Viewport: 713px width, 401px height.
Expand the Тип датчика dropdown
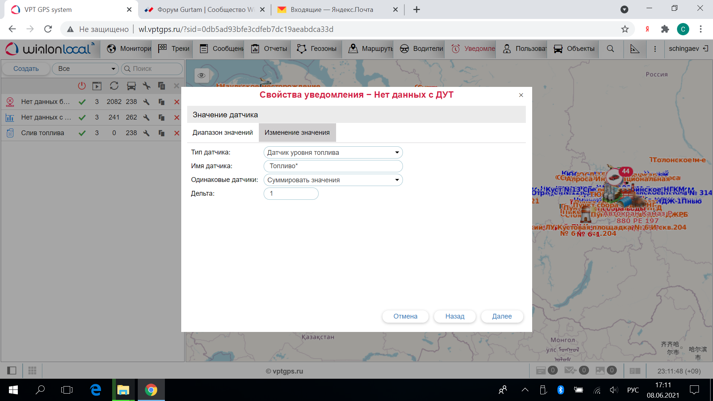coord(333,153)
